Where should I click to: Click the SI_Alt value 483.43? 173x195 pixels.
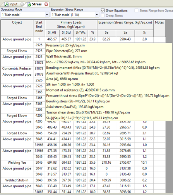(x=52, y=127)
